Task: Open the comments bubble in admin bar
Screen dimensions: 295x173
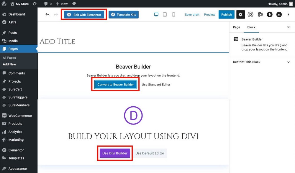Action: (48, 4)
